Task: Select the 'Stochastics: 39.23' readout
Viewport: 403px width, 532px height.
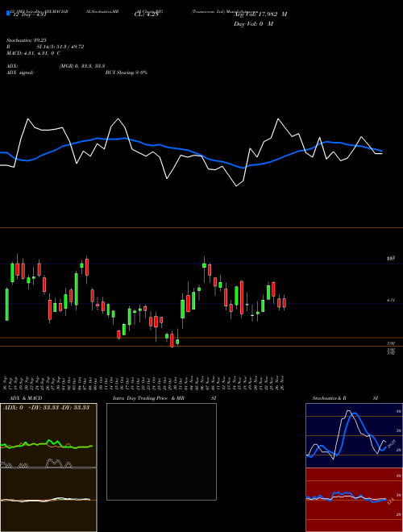Action: tap(26, 40)
